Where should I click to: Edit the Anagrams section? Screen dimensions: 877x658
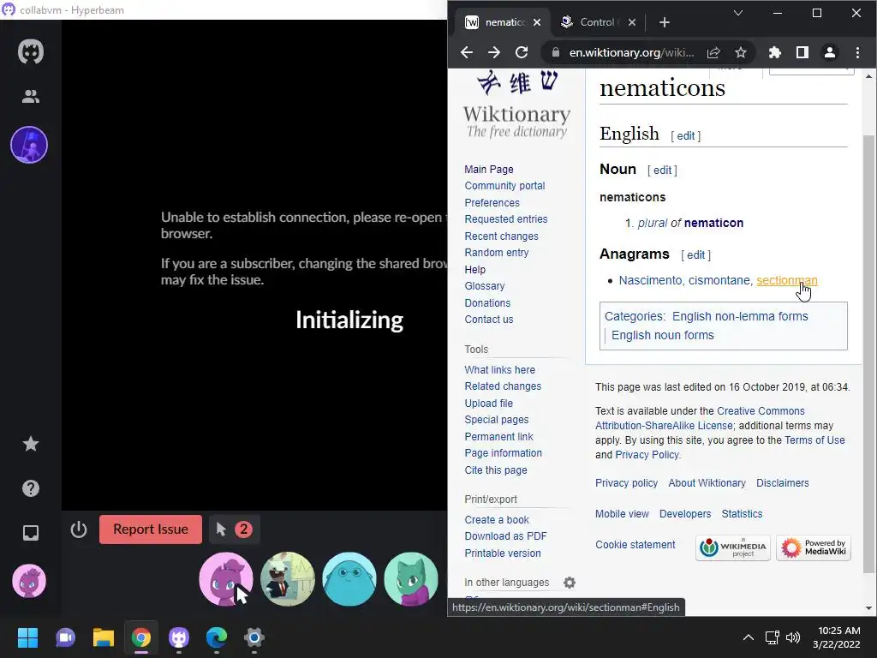click(695, 255)
